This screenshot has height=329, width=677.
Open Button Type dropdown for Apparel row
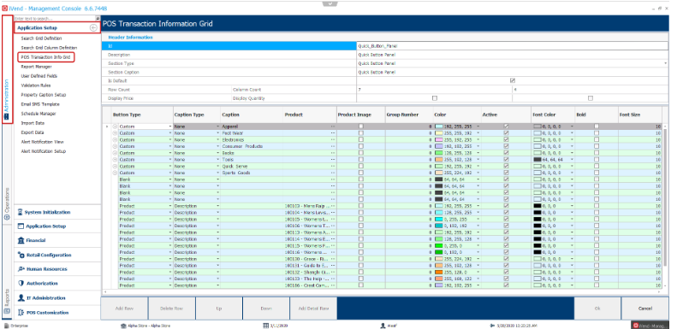point(170,126)
